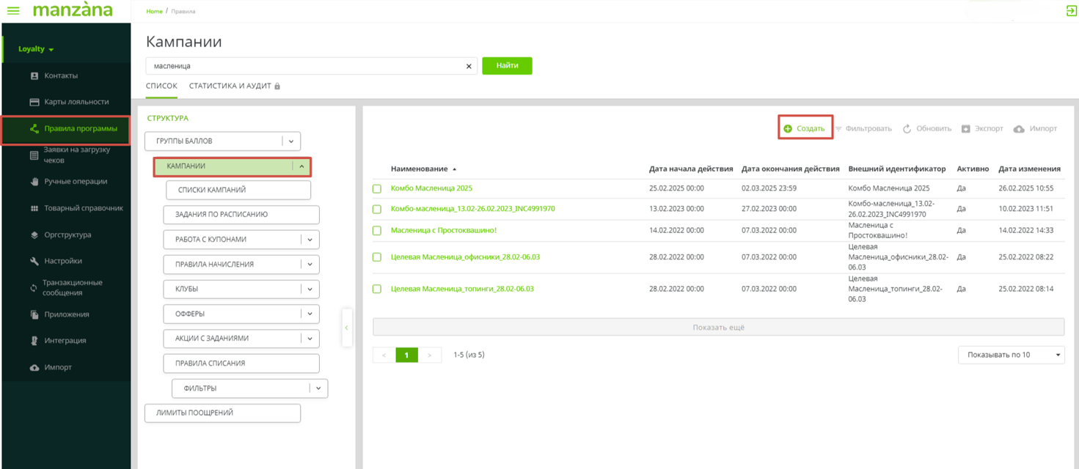Switch to СТАТИСТИКА И АУДИТ tab

[230, 86]
